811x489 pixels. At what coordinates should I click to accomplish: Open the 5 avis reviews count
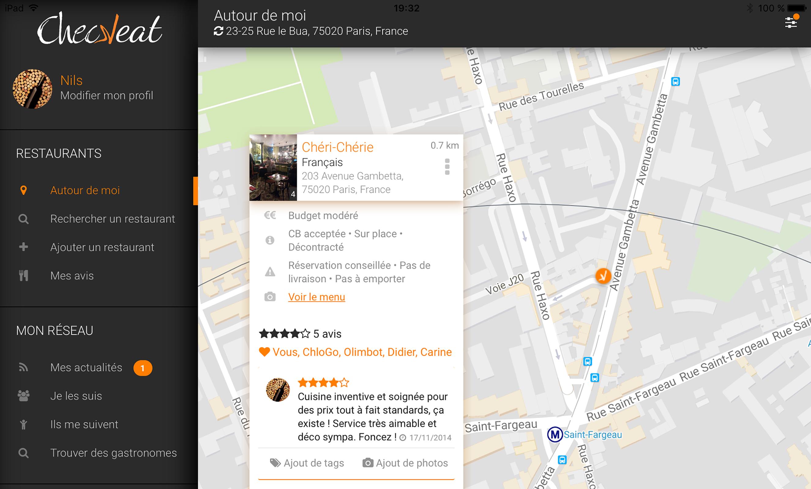pyautogui.click(x=327, y=334)
